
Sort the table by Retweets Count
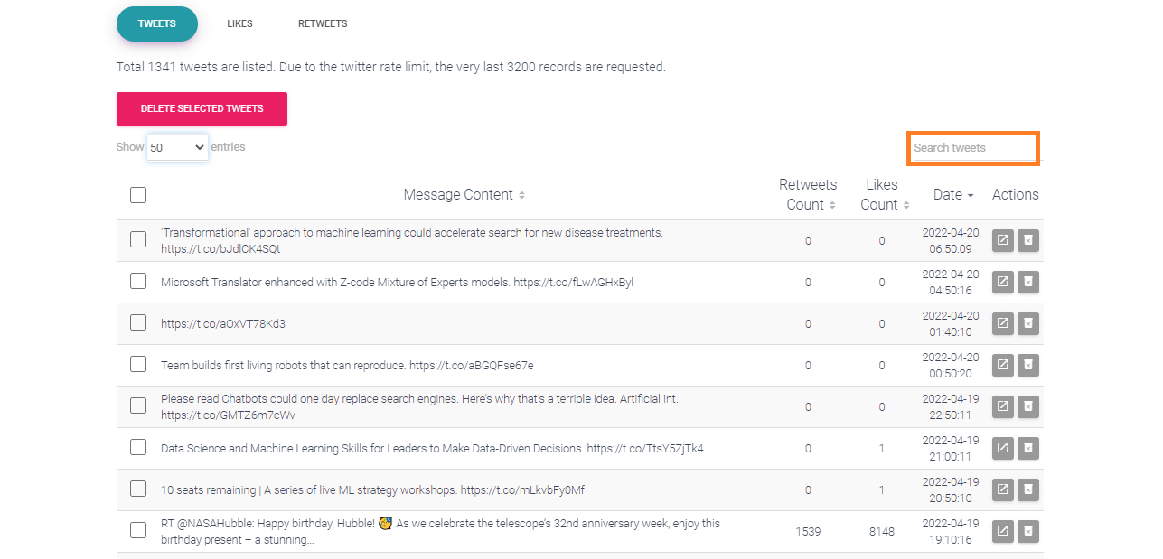(808, 193)
